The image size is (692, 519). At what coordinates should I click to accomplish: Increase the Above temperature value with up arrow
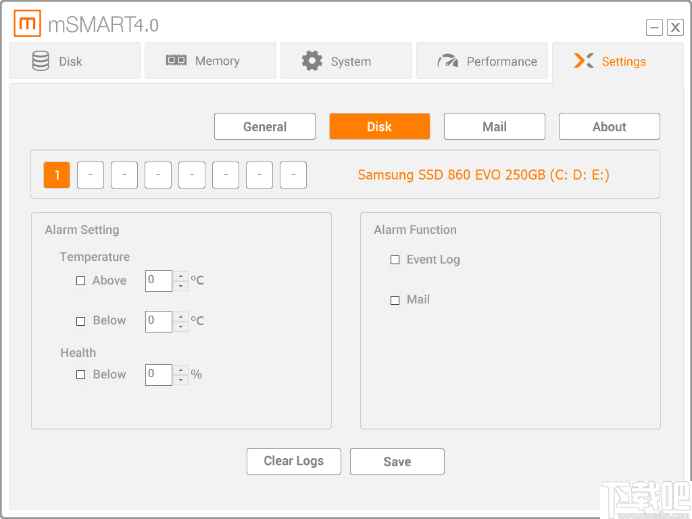(x=180, y=276)
